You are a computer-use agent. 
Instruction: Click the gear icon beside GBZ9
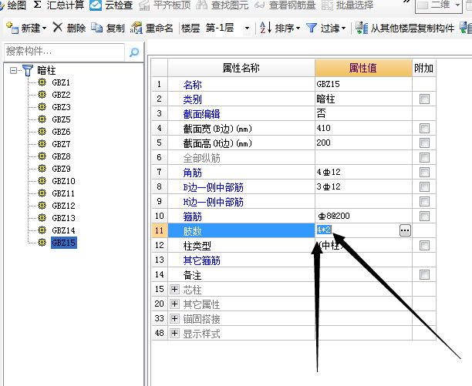[x=42, y=169]
